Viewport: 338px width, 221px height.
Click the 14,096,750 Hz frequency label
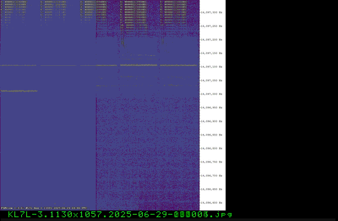point(212,162)
